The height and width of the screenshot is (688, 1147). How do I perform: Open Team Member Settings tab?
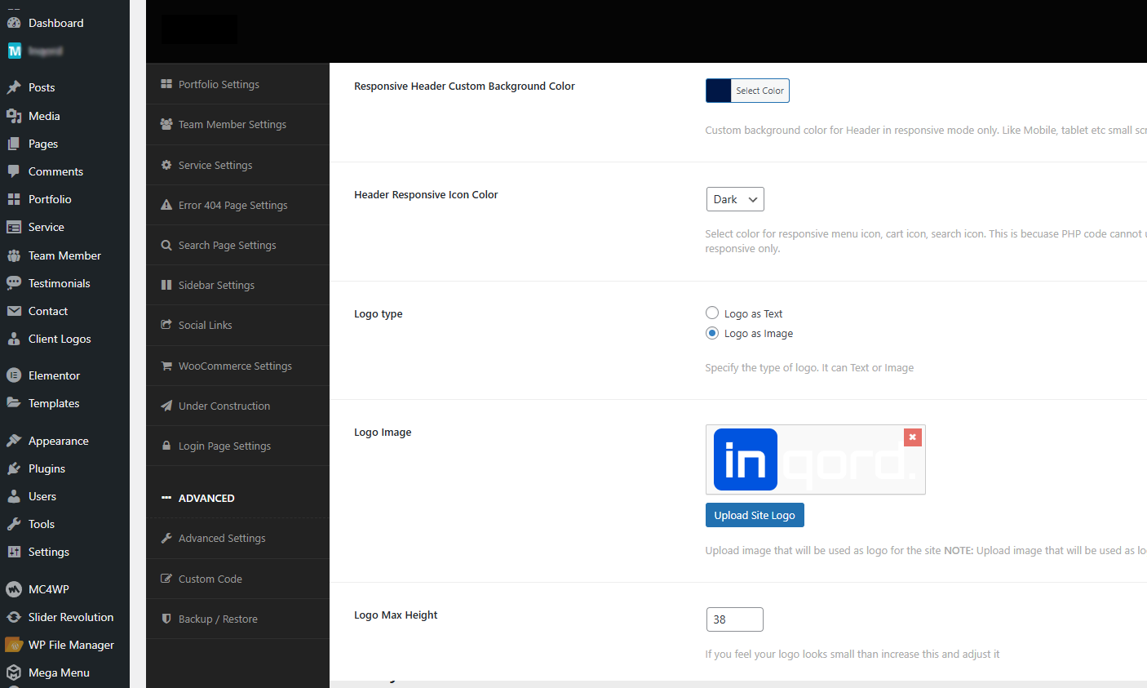(237, 124)
